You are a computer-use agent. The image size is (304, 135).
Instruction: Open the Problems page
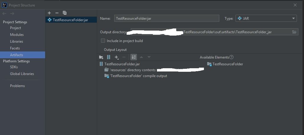point(17,86)
